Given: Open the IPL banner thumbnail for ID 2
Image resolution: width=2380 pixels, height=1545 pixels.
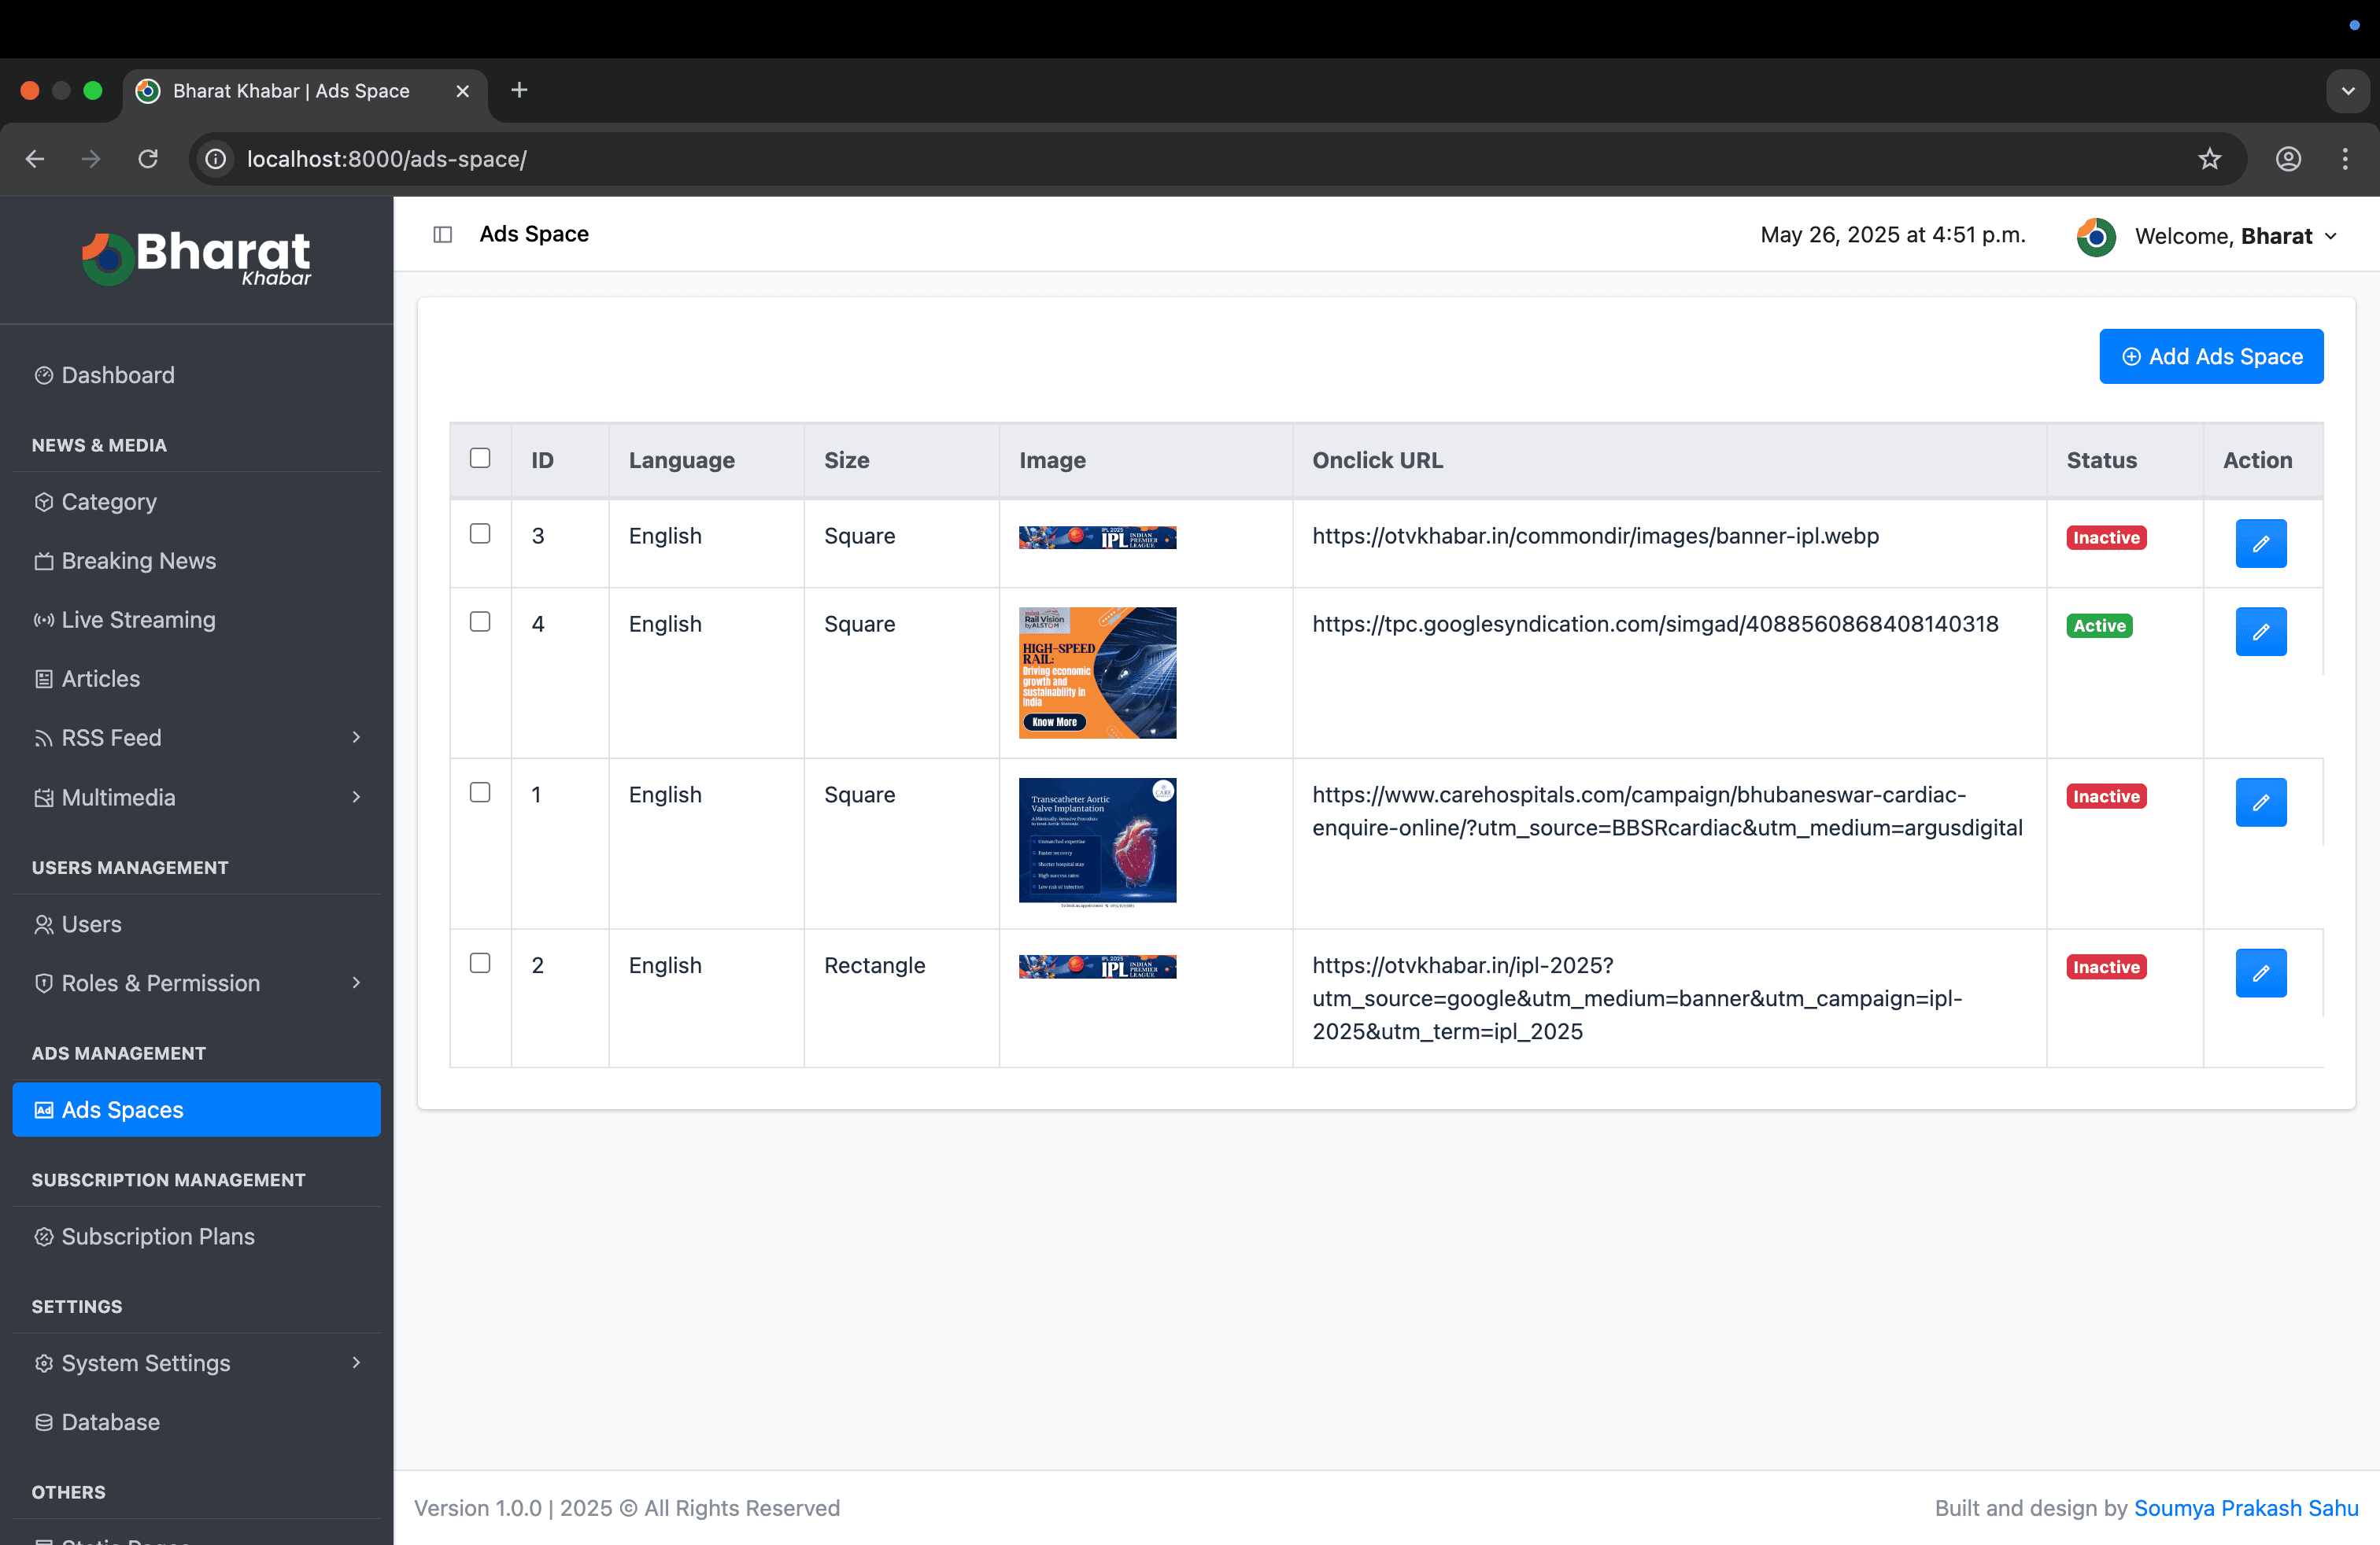Looking at the screenshot, I should coord(1097,968).
